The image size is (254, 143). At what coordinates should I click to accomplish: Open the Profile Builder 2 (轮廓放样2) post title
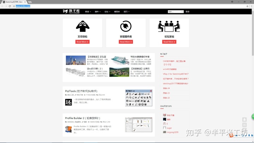83,118
